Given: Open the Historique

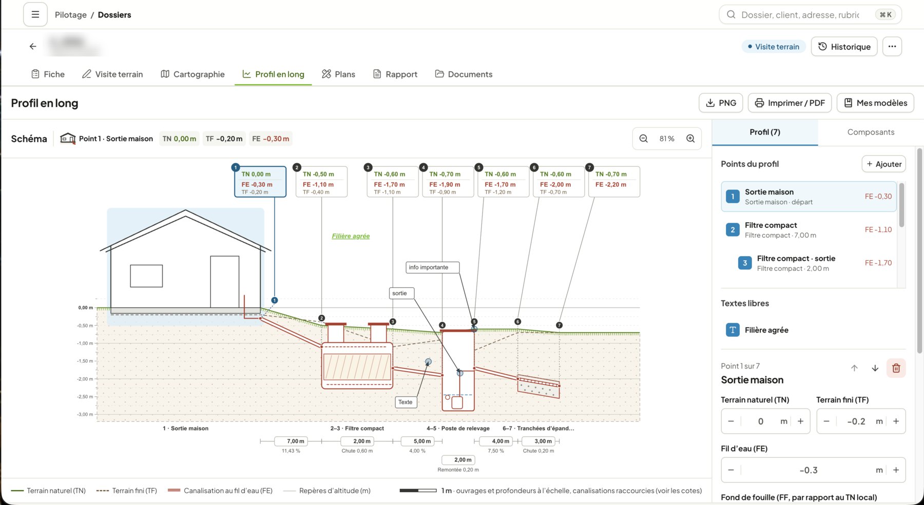Looking at the screenshot, I should click(844, 46).
